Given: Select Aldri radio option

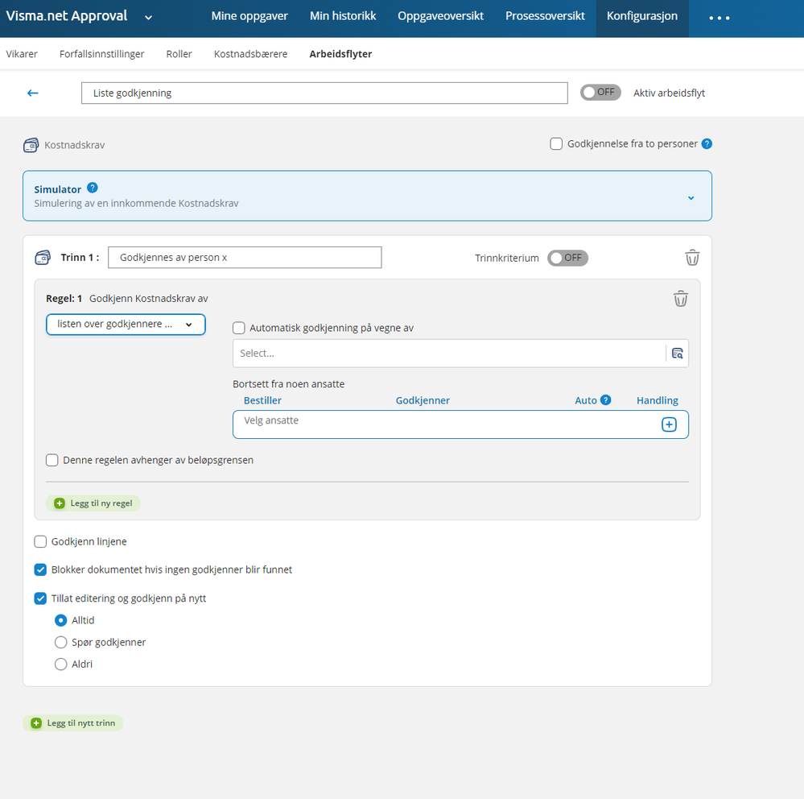Looking at the screenshot, I should tap(60, 664).
